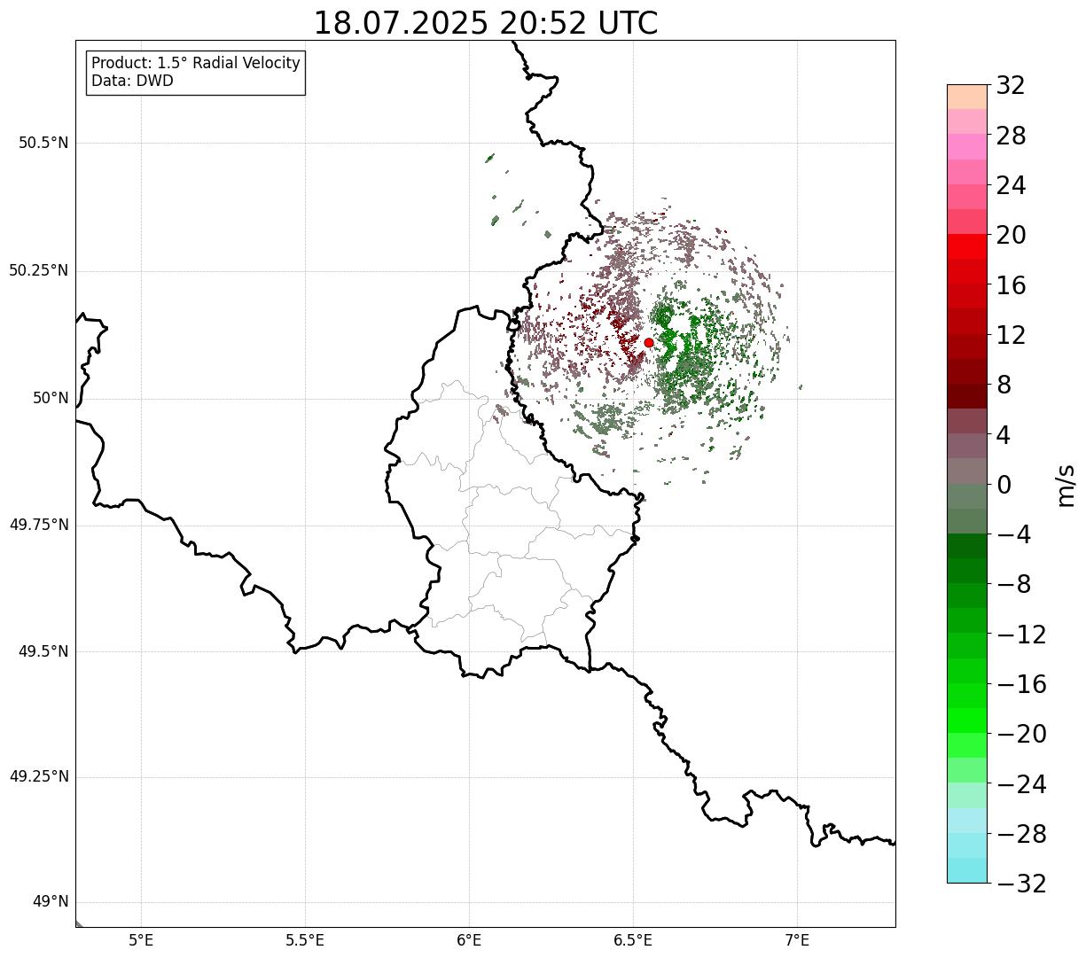This screenshot has height=958, width=1086.
Task: Click the peach color band at colorbar top
Action: [x=966, y=97]
